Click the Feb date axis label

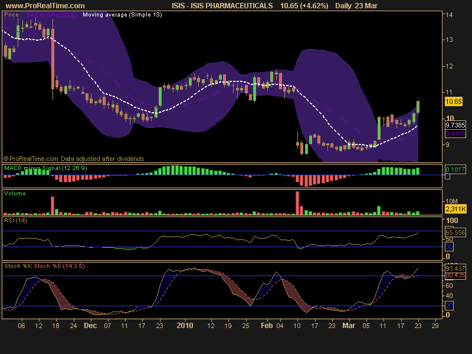click(x=267, y=326)
